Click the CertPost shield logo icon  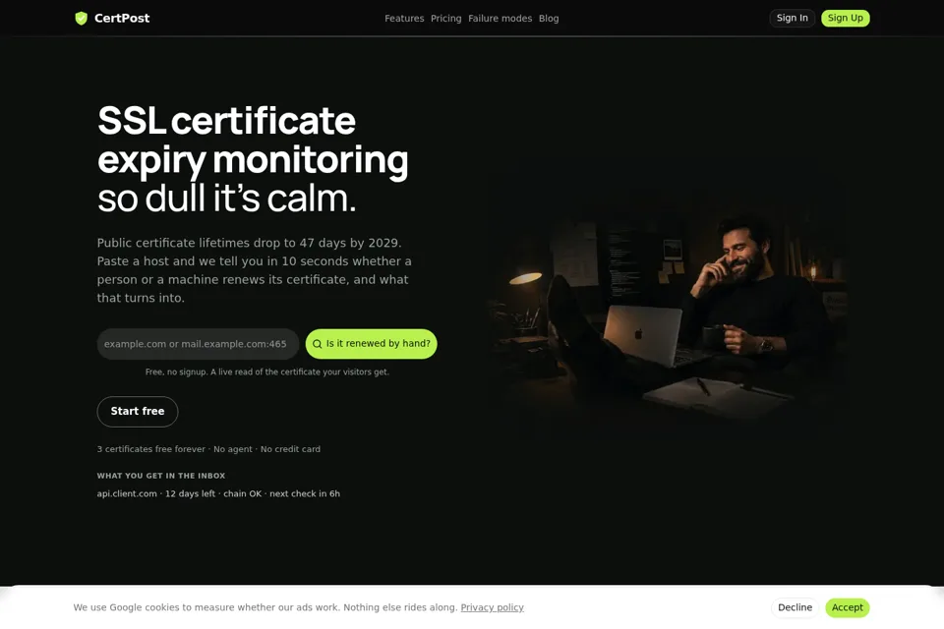[x=82, y=18]
